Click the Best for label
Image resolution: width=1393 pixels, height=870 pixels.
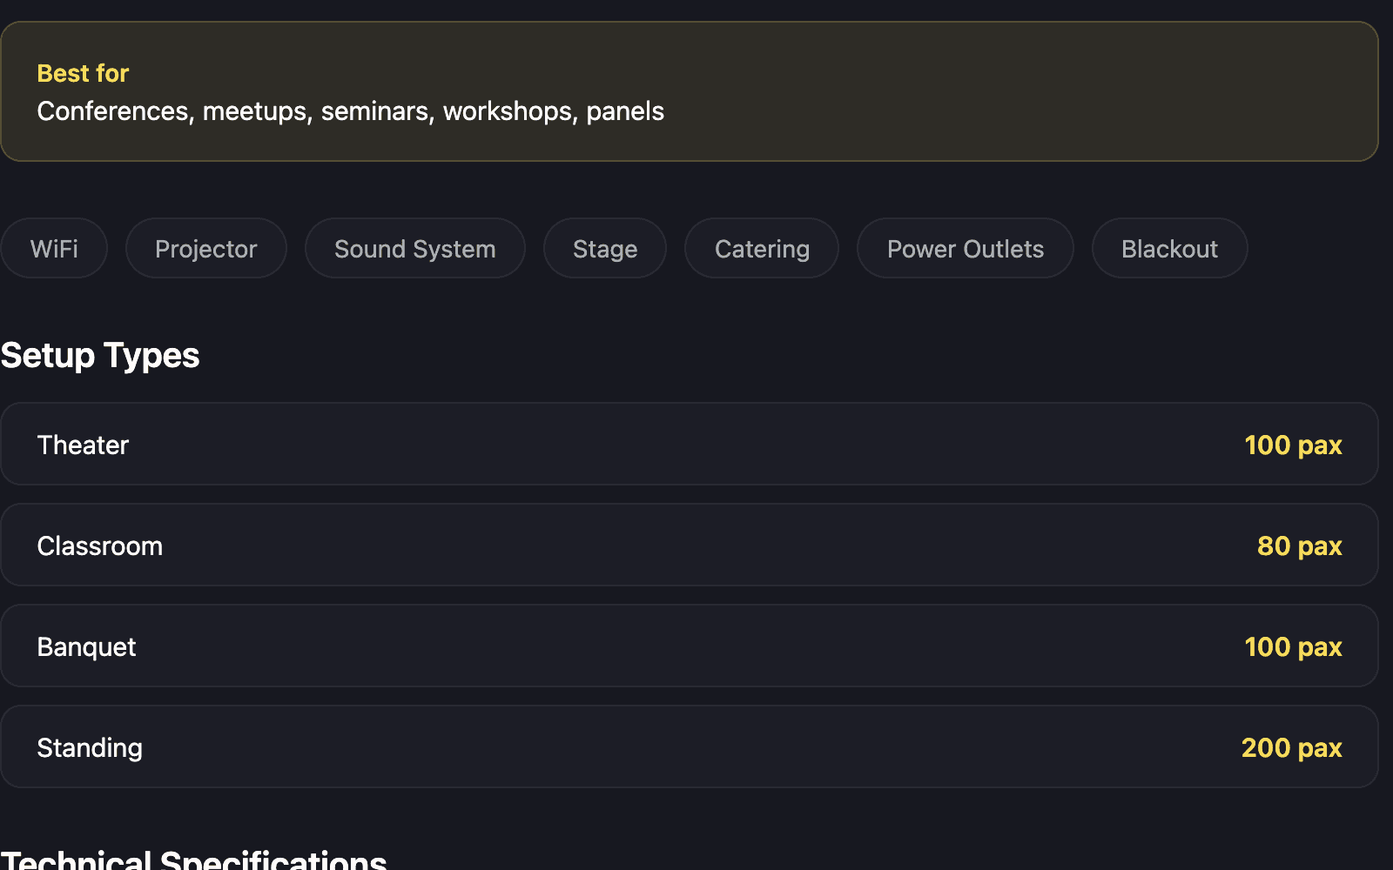click(83, 73)
